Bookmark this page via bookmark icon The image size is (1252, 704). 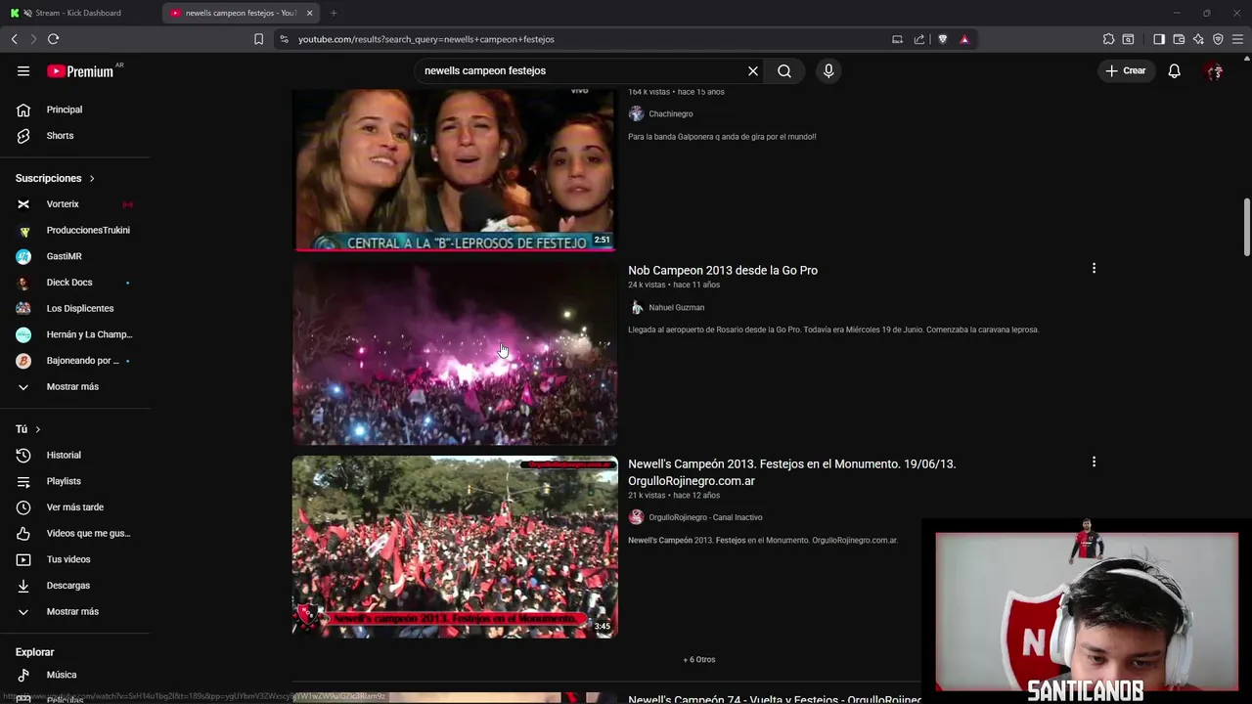point(258,39)
